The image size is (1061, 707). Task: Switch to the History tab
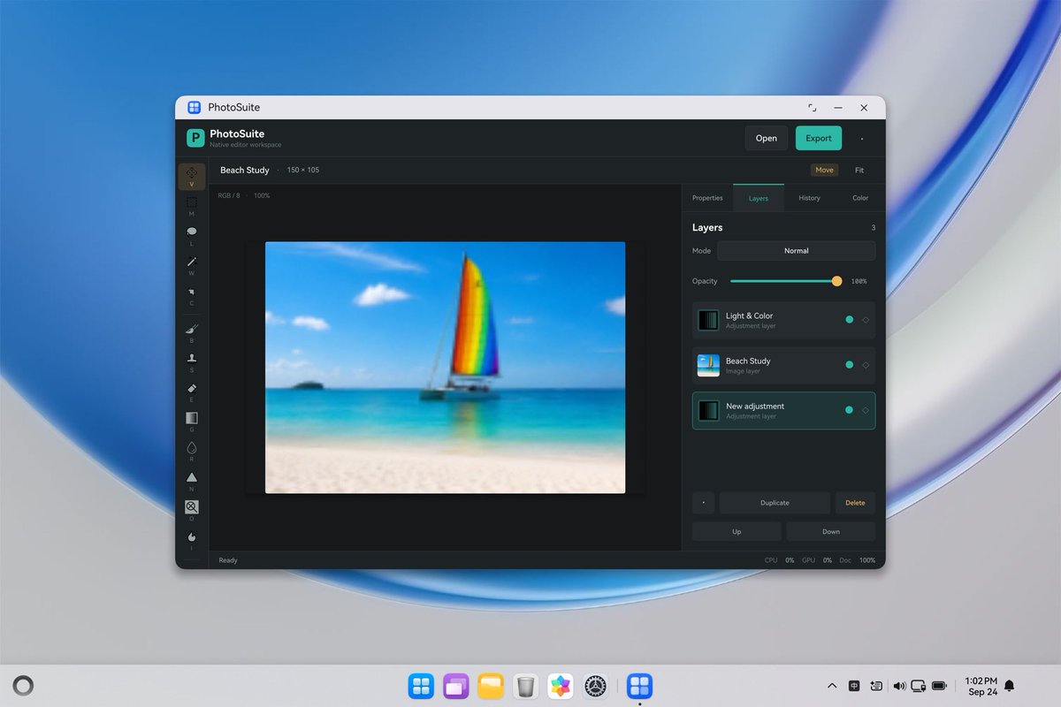point(809,198)
